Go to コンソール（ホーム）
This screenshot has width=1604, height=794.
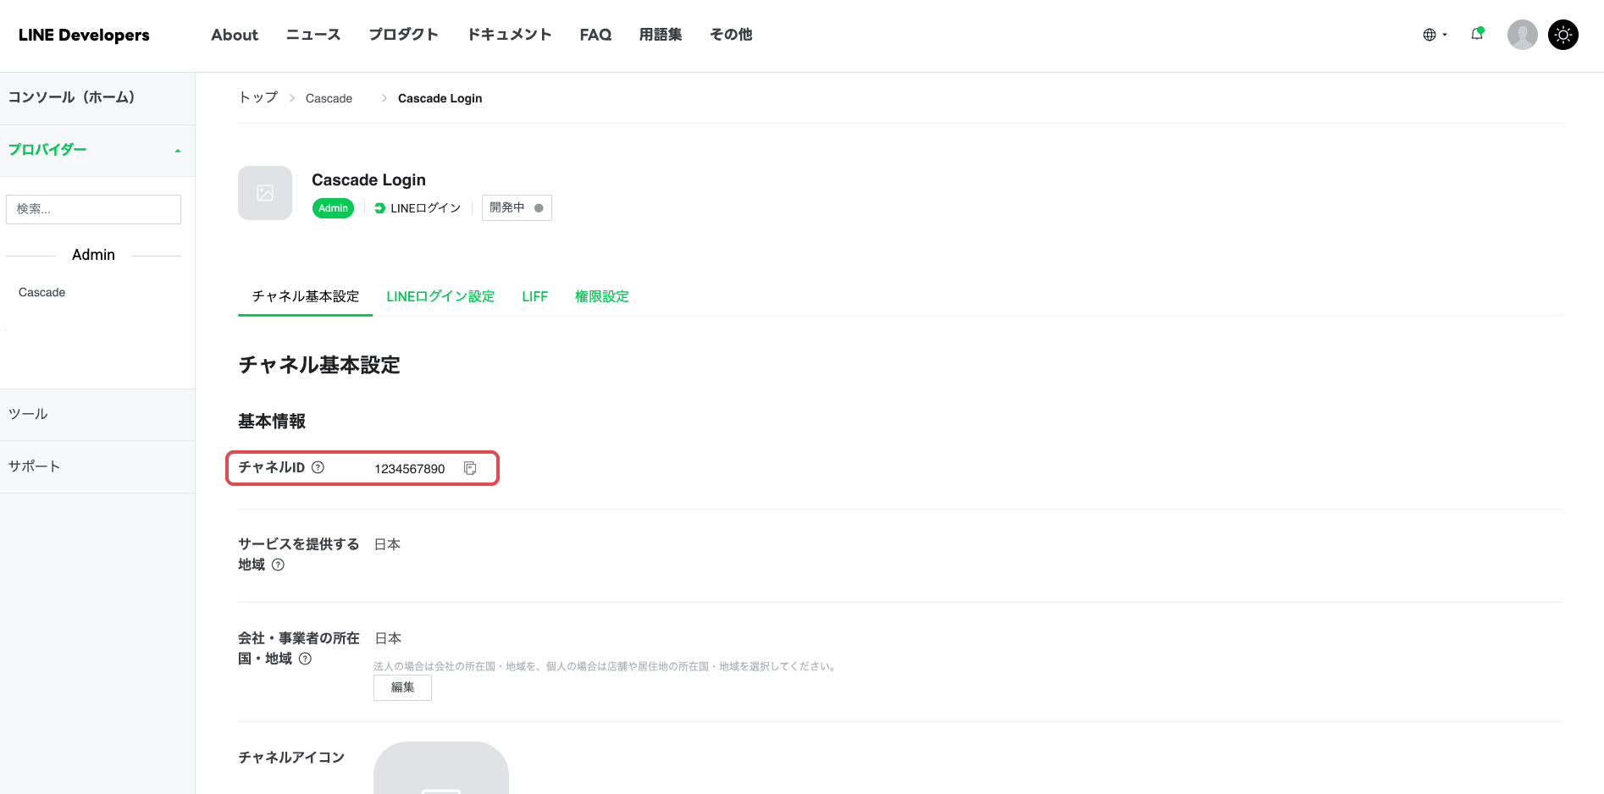[97, 98]
